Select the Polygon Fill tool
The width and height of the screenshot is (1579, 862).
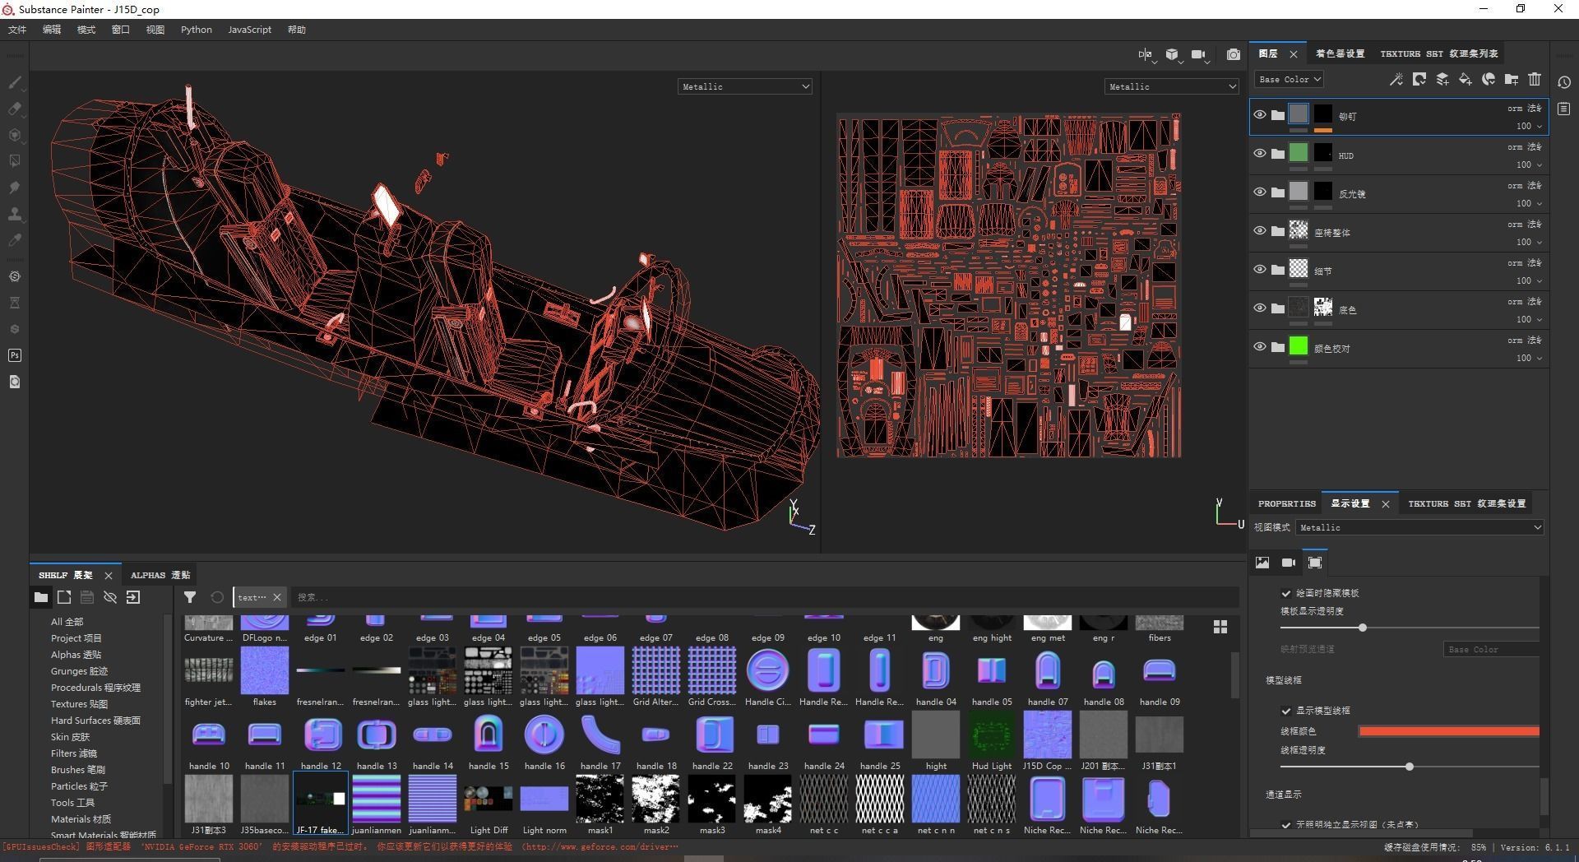tap(15, 161)
